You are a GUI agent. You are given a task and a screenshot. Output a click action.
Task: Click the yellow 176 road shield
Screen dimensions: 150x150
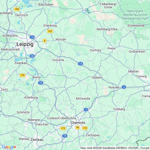coord(23,75)
